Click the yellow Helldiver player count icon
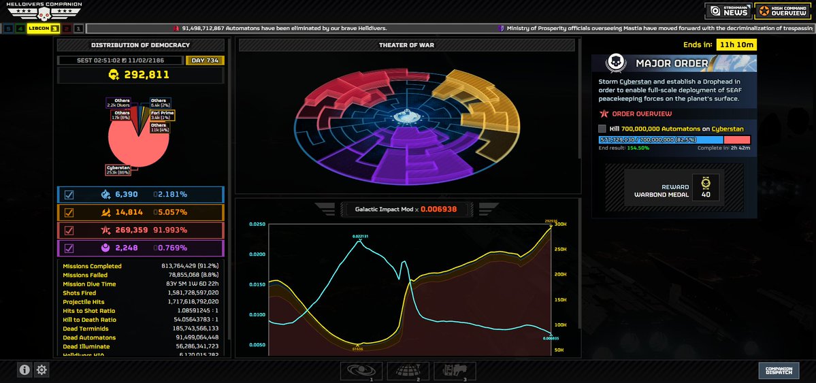Viewport: 816px width, 383px height. pos(114,75)
